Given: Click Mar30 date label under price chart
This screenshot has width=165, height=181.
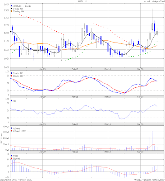Looking at the screenshot, I should pos(140,69).
